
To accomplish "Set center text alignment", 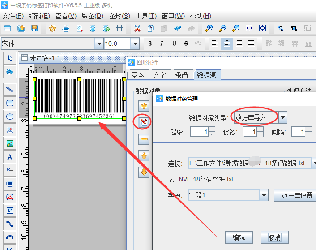I will point(227,43).
